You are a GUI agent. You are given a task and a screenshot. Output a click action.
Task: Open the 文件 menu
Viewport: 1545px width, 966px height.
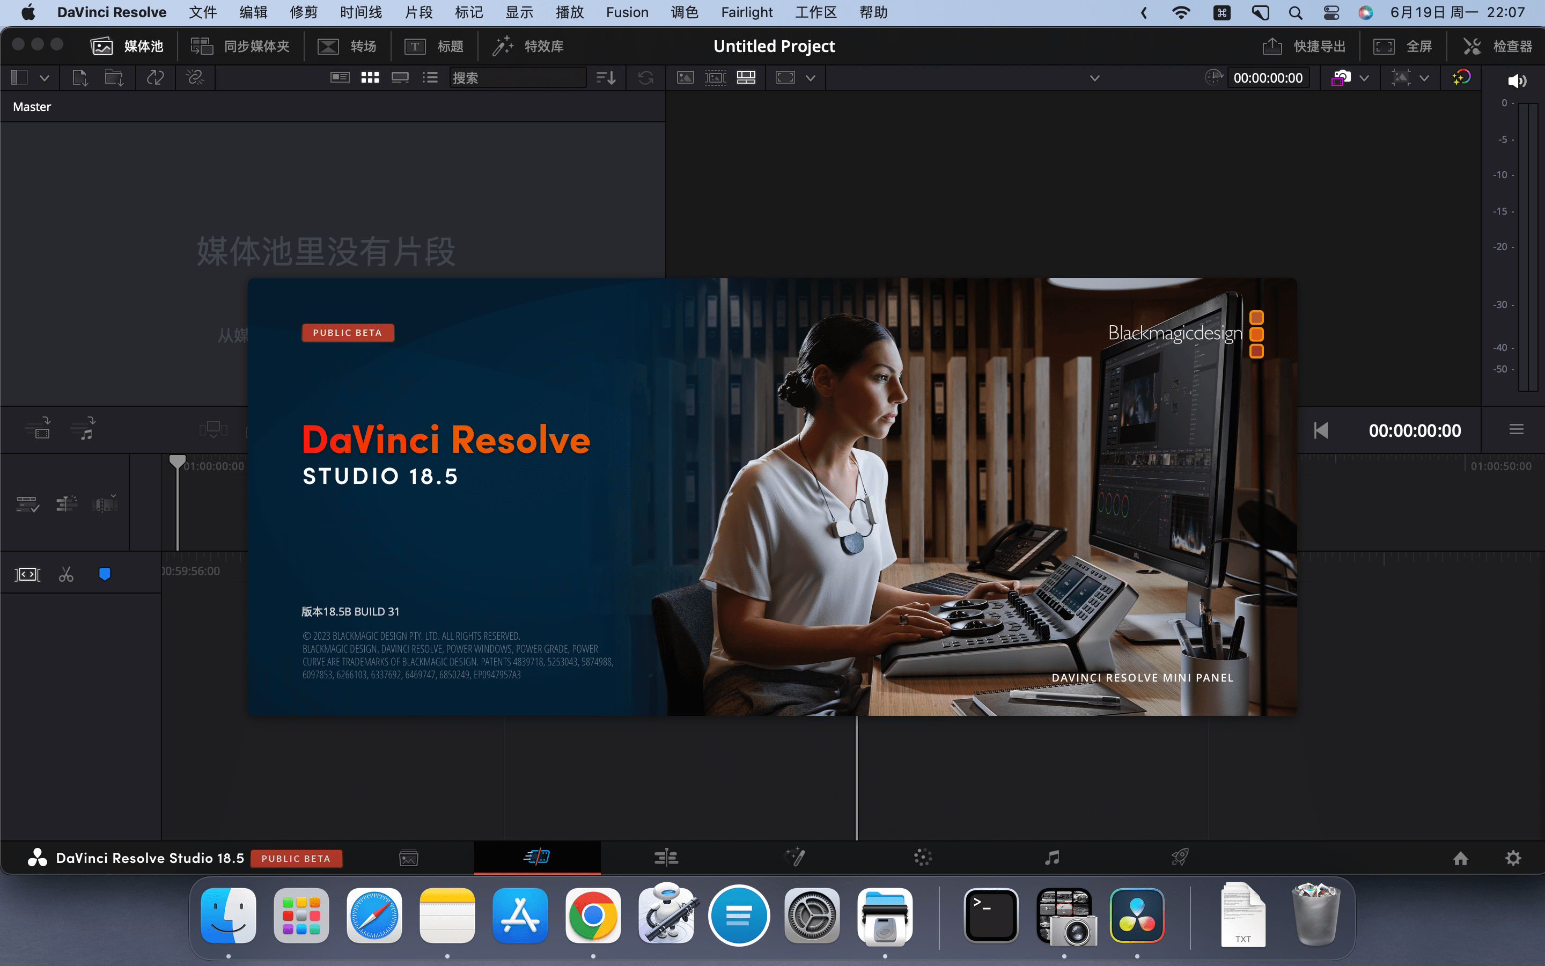[x=202, y=12]
